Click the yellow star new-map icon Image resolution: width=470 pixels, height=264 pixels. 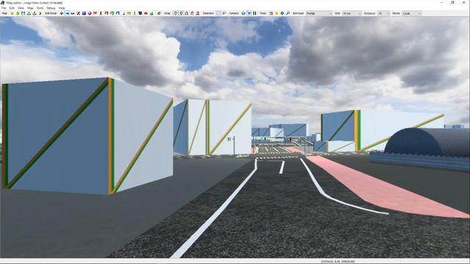pos(12,13)
